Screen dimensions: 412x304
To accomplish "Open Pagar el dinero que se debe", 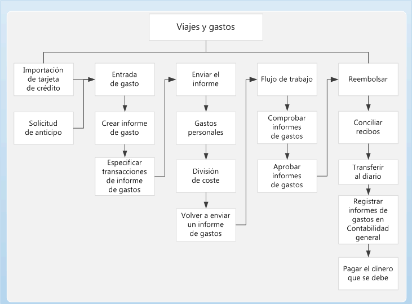I will (x=368, y=272).
